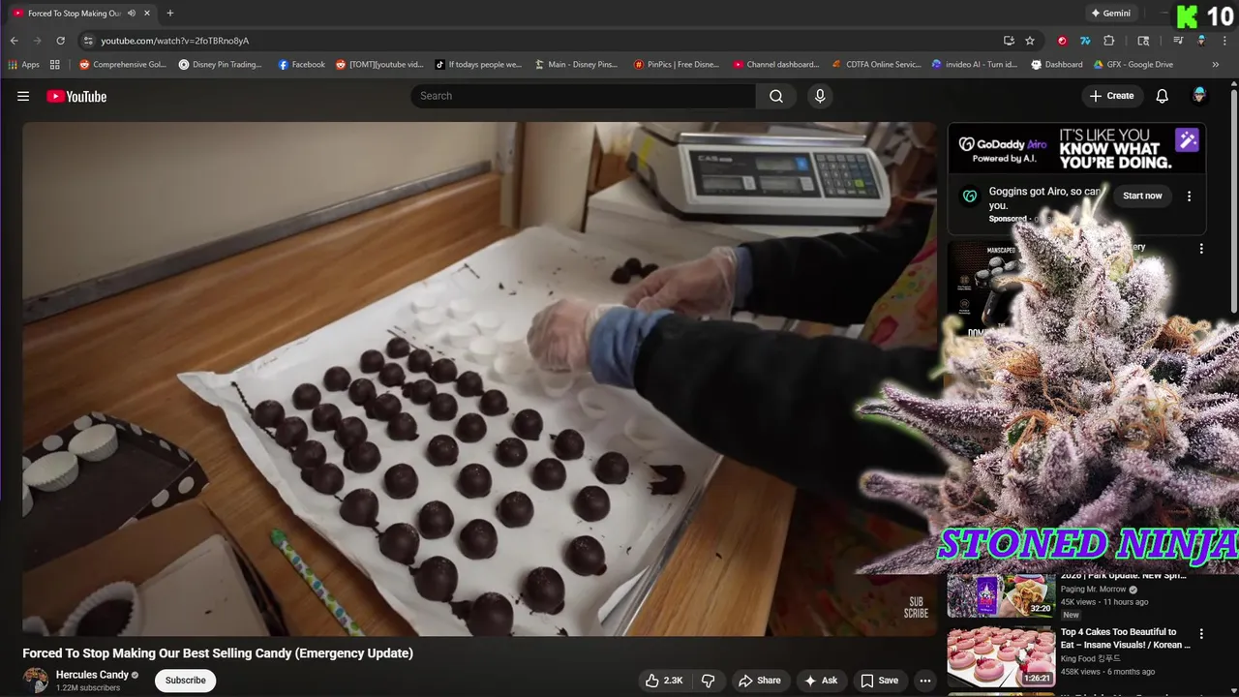Image resolution: width=1239 pixels, height=697 pixels.
Task: Open Main - Disney Pins bookmark
Action: click(x=577, y=65)
